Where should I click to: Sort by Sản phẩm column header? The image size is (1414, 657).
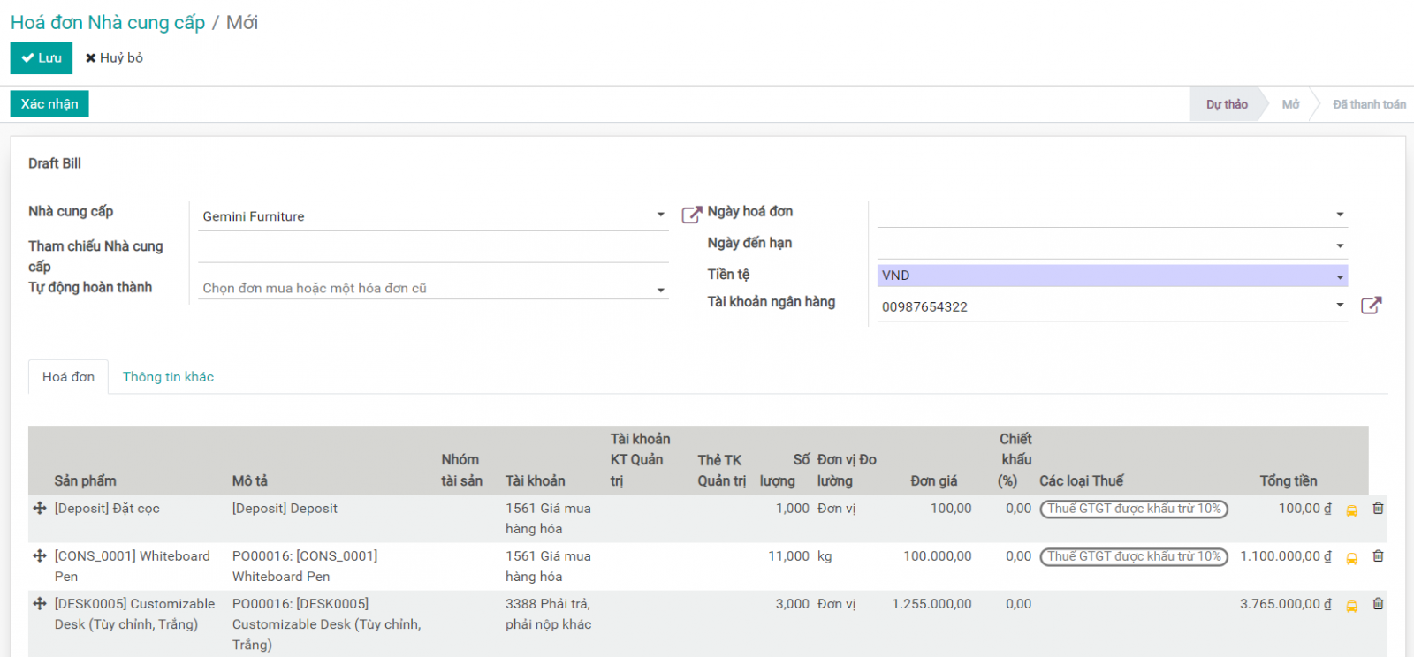(x=85, y=480)
